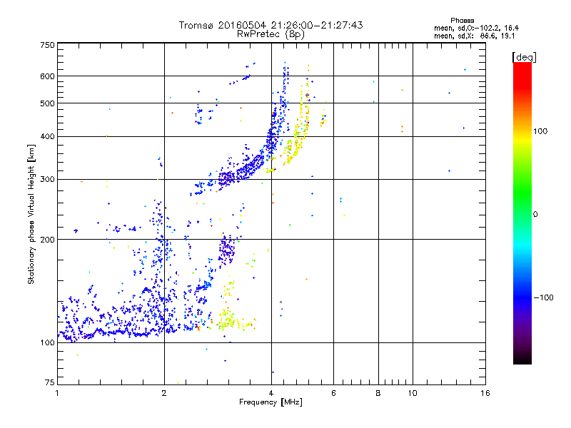This screenshot has height=428, width=571.
Task: Click the '750' height axis tick label
Action: pos(47,45)
